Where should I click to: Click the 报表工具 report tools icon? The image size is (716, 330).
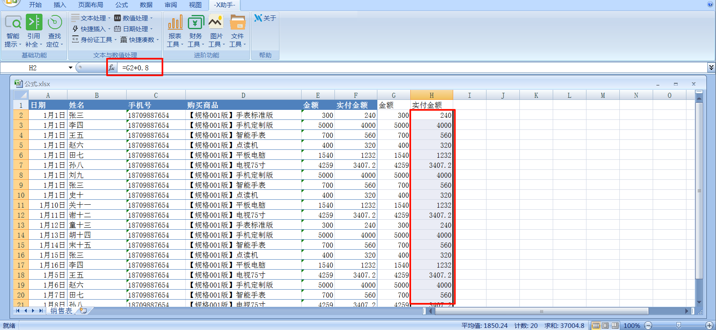(175, 22)
